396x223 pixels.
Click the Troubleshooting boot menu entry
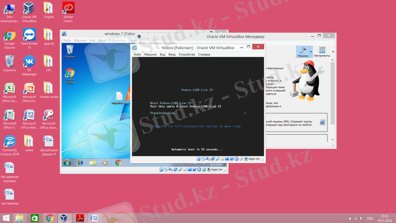click(162, 113)
